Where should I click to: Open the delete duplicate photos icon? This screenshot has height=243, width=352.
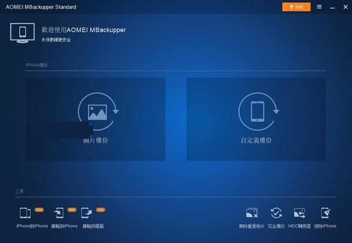(252, 213)
